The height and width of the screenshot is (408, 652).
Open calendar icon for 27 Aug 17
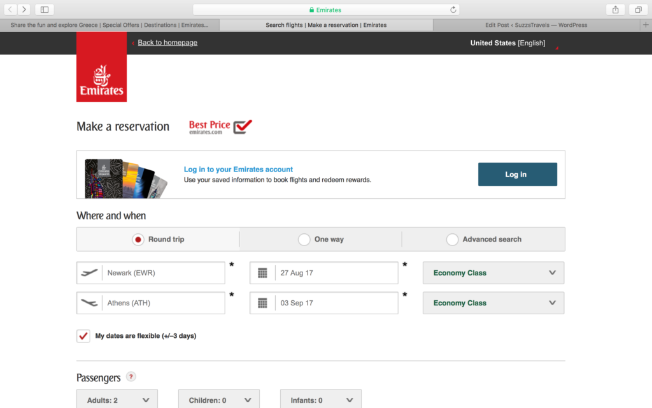click(262, 273)
